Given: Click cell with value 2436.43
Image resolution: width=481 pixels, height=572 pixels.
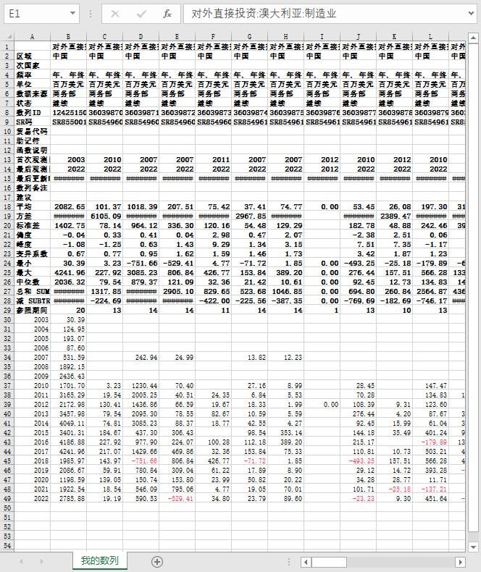Looking at the screenshot, I should click(x=68, y=377).
